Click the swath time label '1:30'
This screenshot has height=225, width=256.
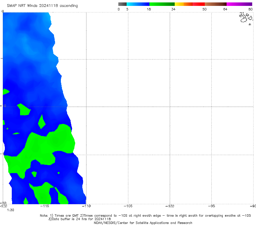pyautogui.click(x=10, y=210)
